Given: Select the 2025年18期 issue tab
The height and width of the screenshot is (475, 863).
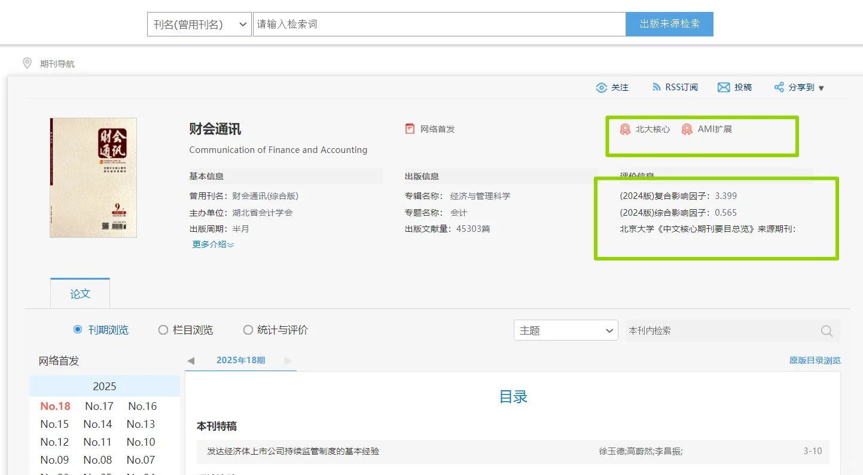Looking at the screenshot, I should [240, 360].
